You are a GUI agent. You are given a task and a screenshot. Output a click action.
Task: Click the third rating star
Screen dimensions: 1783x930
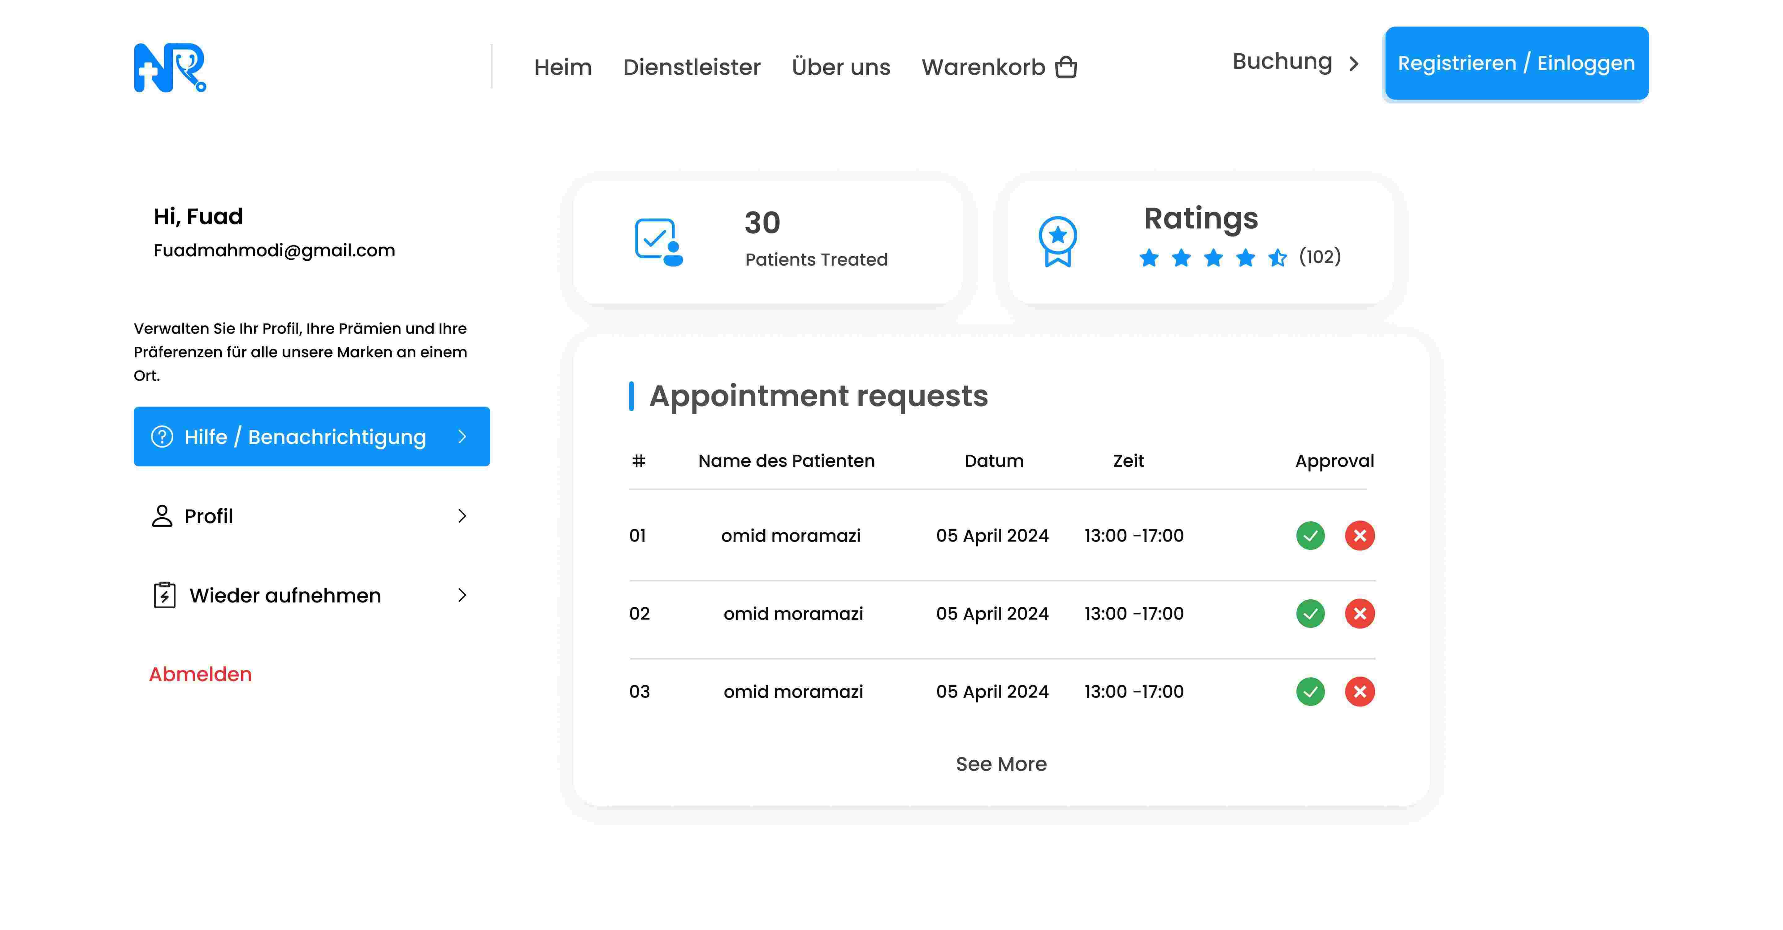click(1213, 258)
